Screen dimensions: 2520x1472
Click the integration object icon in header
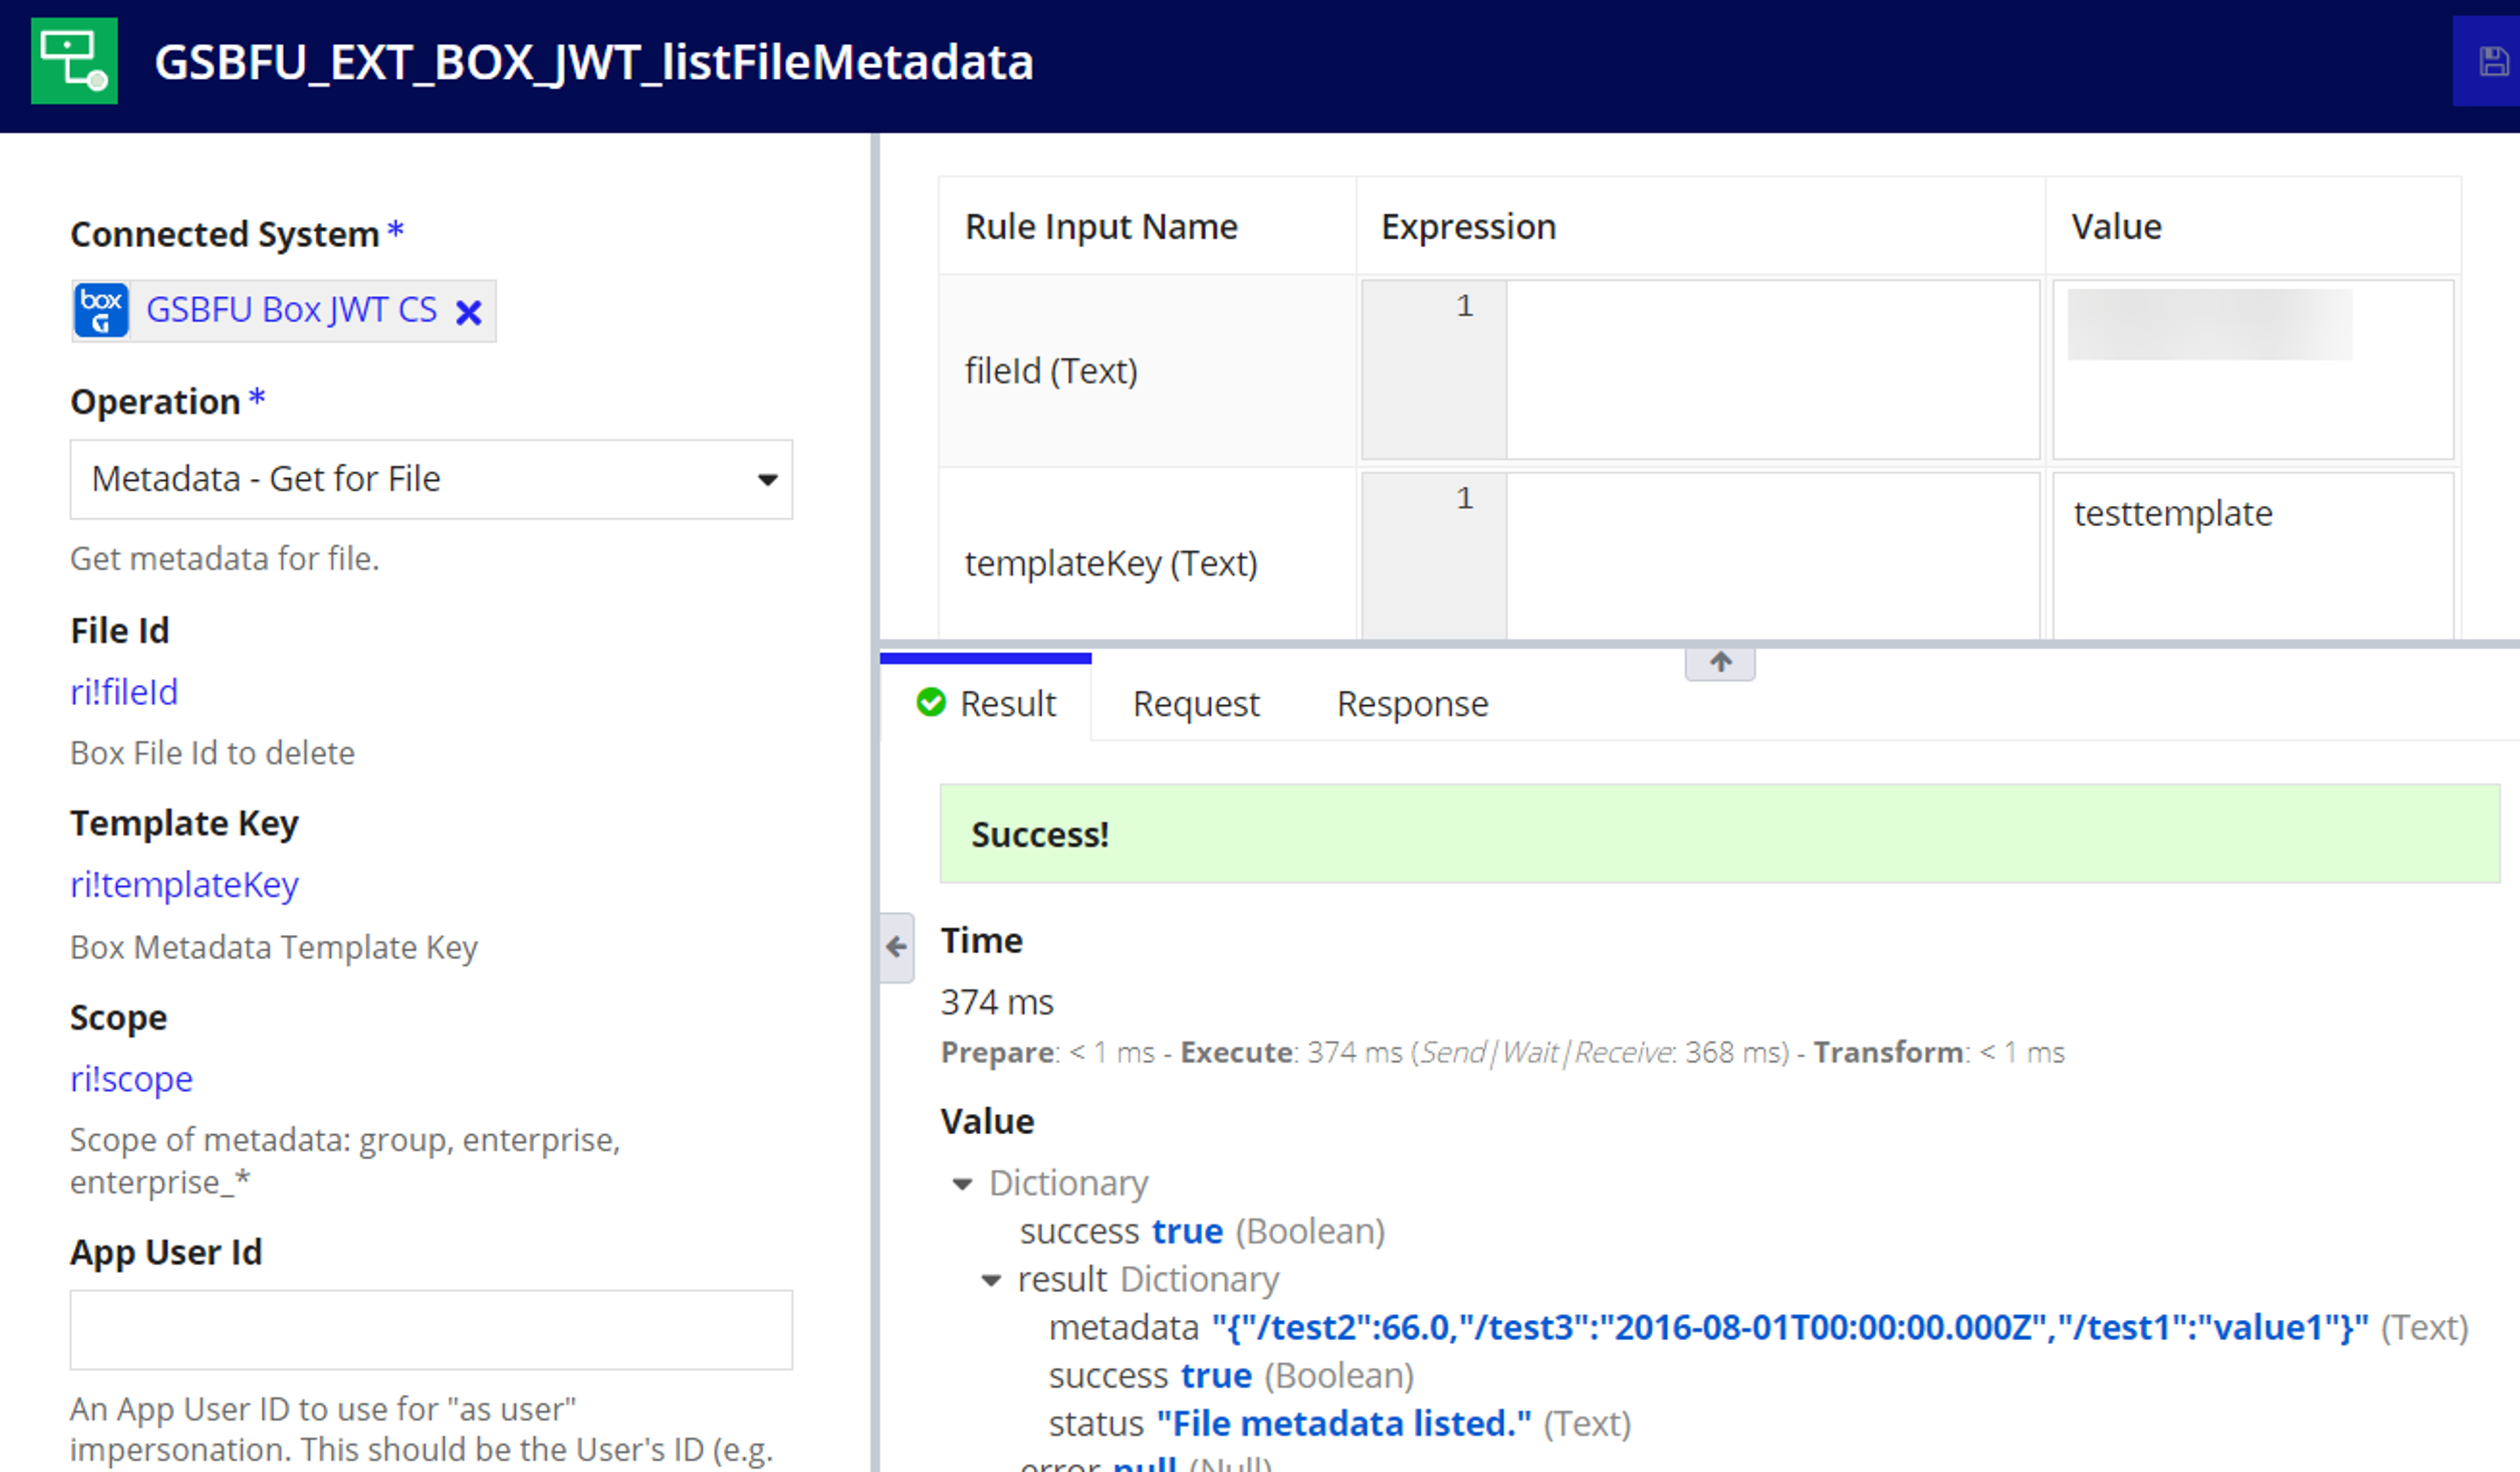click(74, 61)
